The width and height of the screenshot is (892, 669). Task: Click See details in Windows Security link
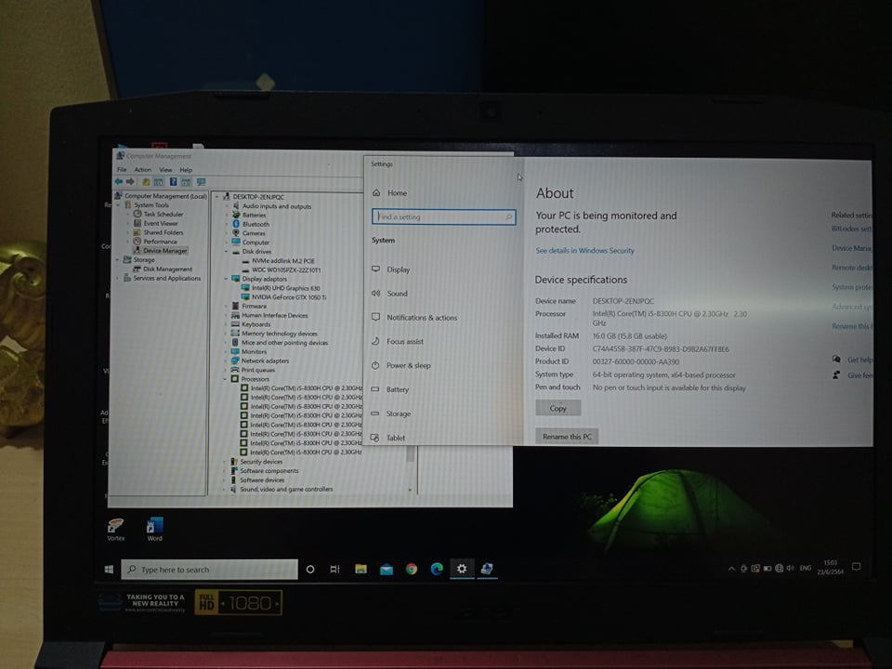point(584,250)
